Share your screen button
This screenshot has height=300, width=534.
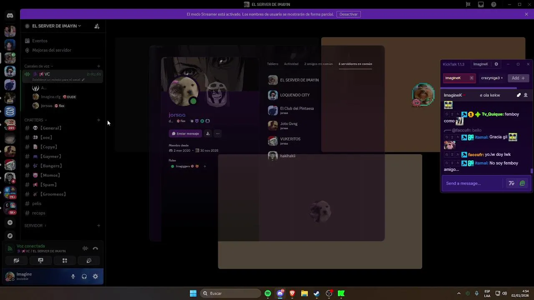click(40, 260)
